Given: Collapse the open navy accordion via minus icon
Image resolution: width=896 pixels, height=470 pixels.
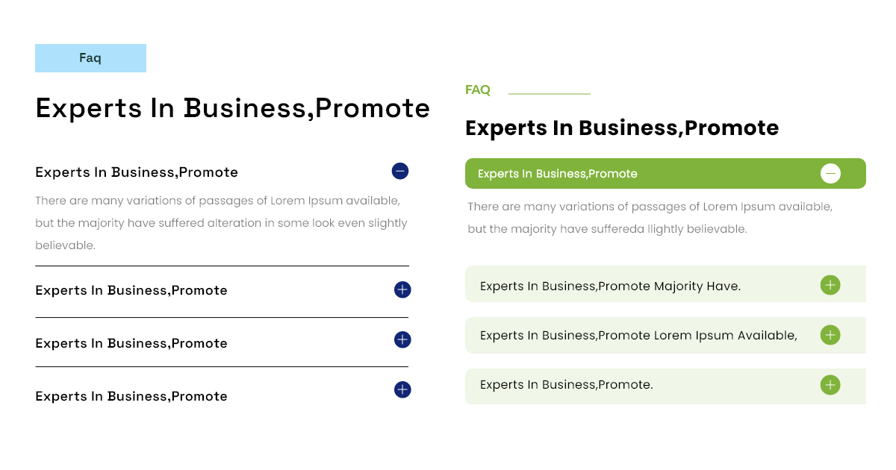Looking at the screenshot, I should pyautogui.click(x=399, y=172).
